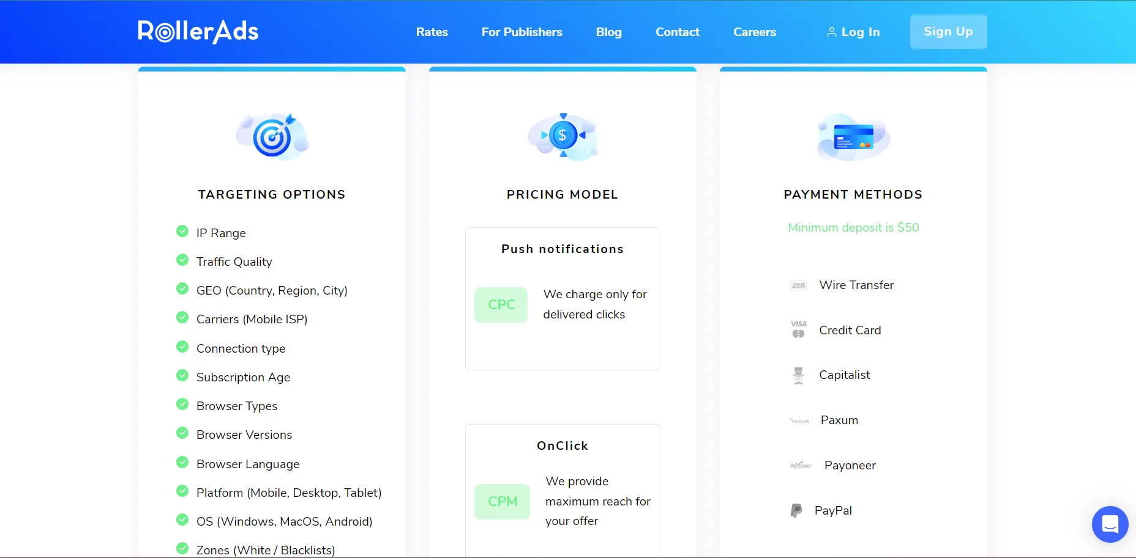This screenshot has height=558, width=1136.
Task: Click the check icon beside GEO (Country, Region, City)
Action: [x=182, y=288]
